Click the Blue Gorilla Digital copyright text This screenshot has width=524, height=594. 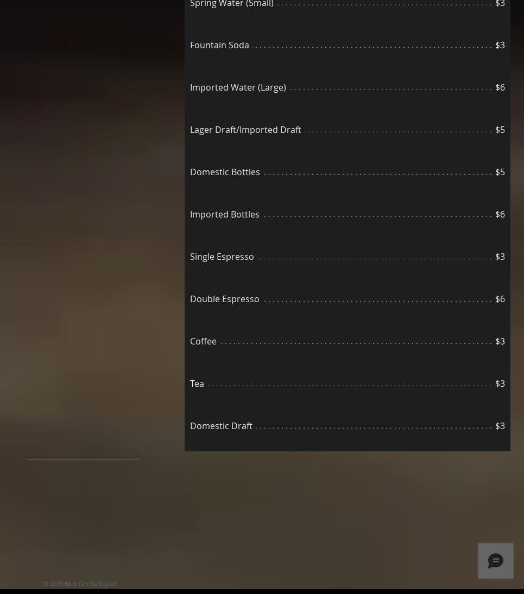click(x=80, y=583)
